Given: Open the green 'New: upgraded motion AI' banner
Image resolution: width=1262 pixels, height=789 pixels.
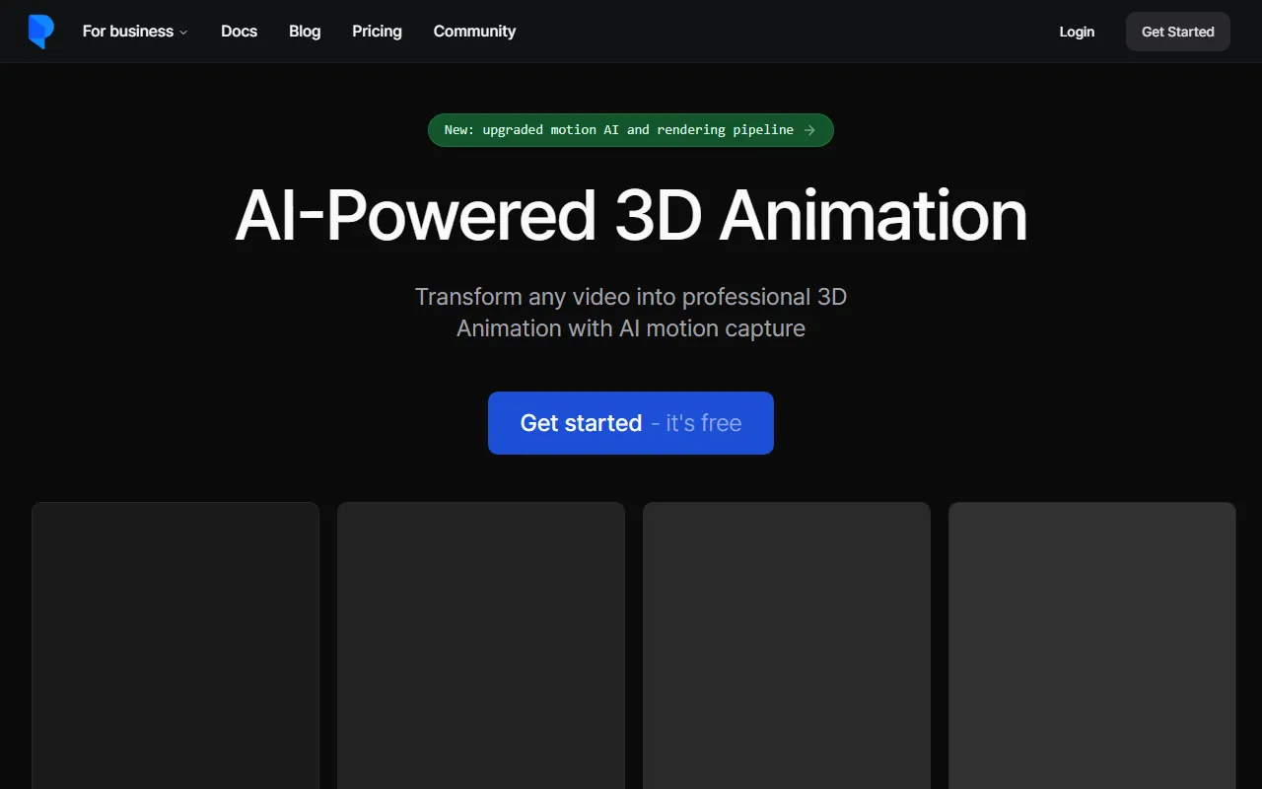Looking at the screenshot, I should [619, 130].
